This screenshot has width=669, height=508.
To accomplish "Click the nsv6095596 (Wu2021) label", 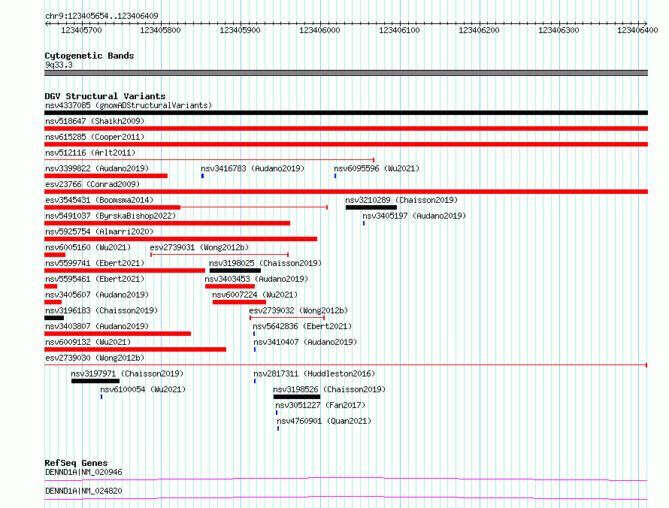I will [x=377, y=168].
